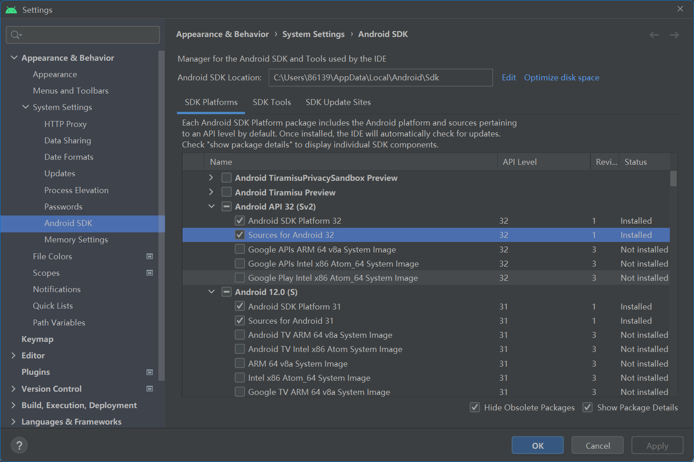Disable Show Package Details
This screenshot has height=462, width=694.
(x=588, y=407)
